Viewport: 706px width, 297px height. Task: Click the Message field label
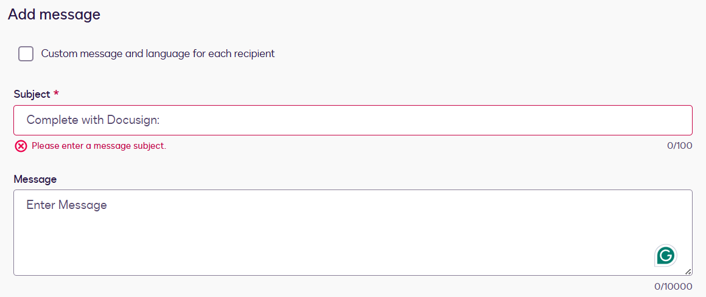pos(35,179)
